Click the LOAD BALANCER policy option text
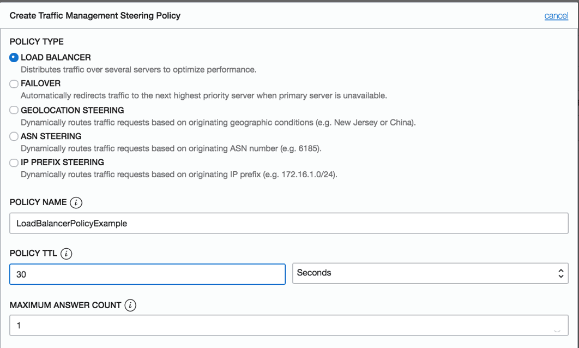 click(x=55, y=57)
